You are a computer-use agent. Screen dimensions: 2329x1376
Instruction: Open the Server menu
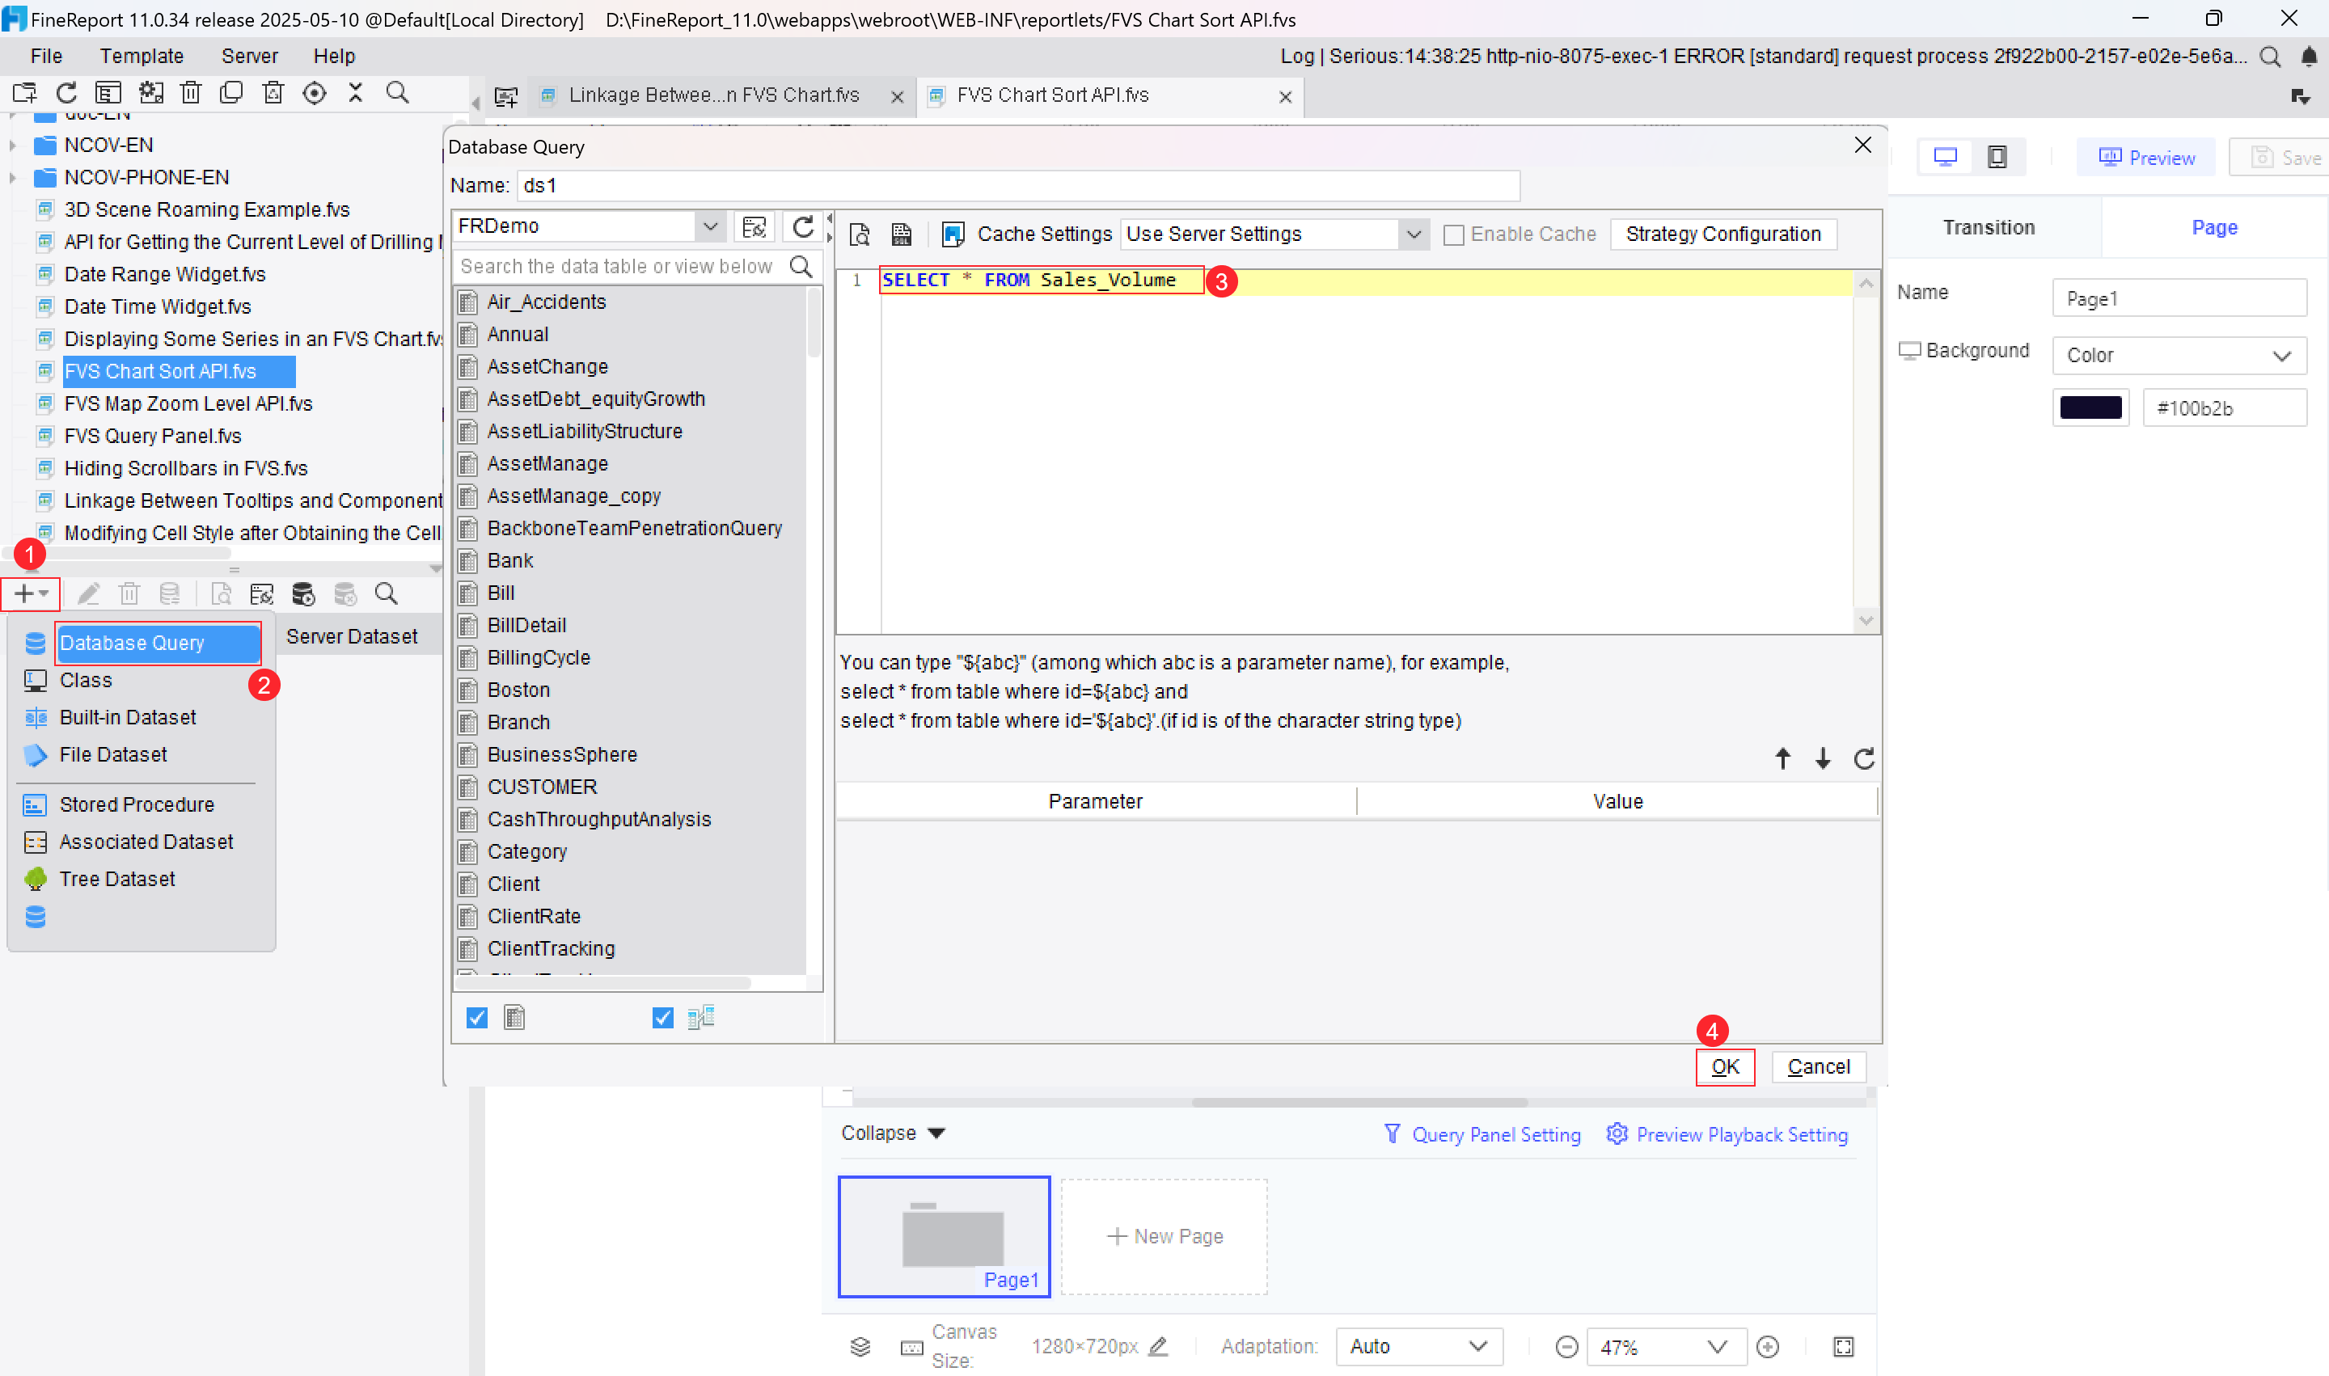coord(250,57)
